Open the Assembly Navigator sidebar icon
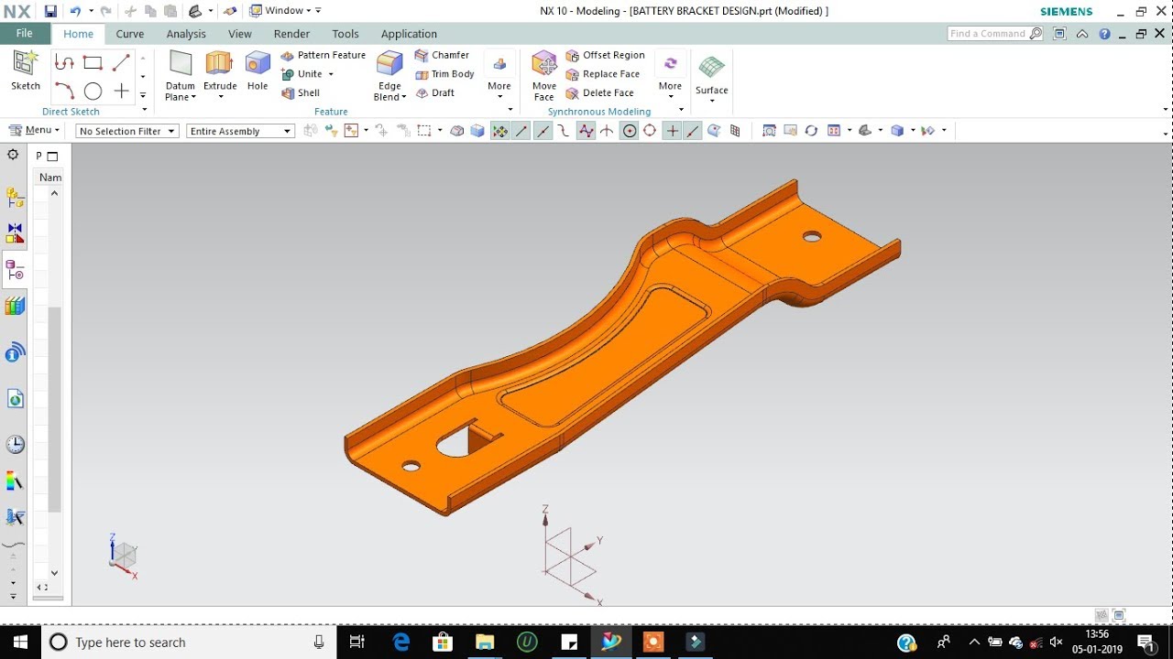This screenshot has width=1173, height=659. (15, 197)
